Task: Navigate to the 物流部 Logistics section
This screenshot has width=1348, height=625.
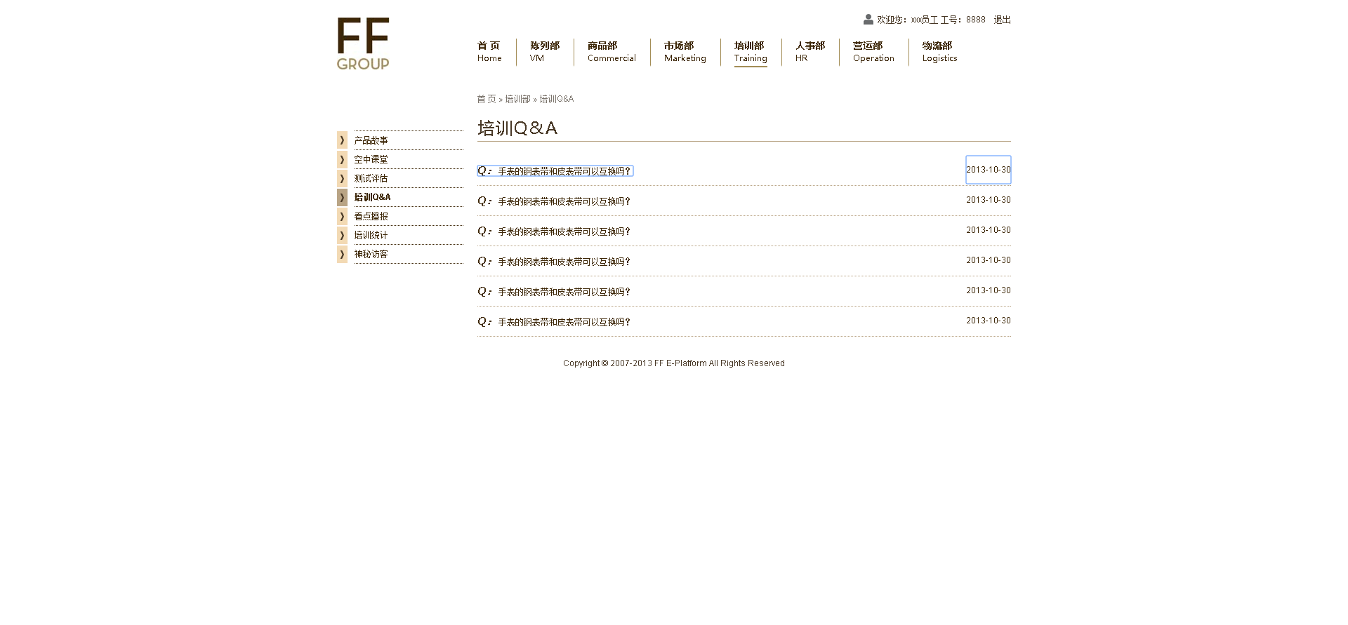Action: [x=939, y=52]
